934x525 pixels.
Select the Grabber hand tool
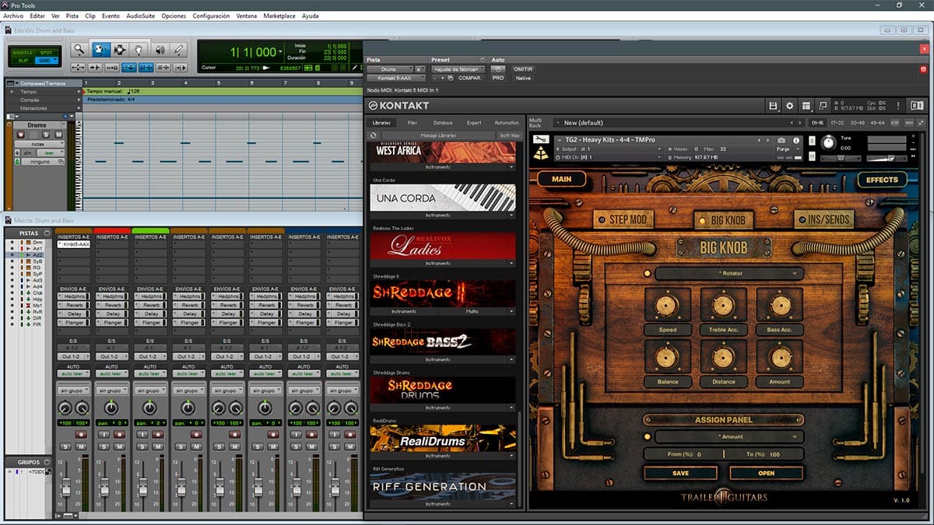point(139,49)
